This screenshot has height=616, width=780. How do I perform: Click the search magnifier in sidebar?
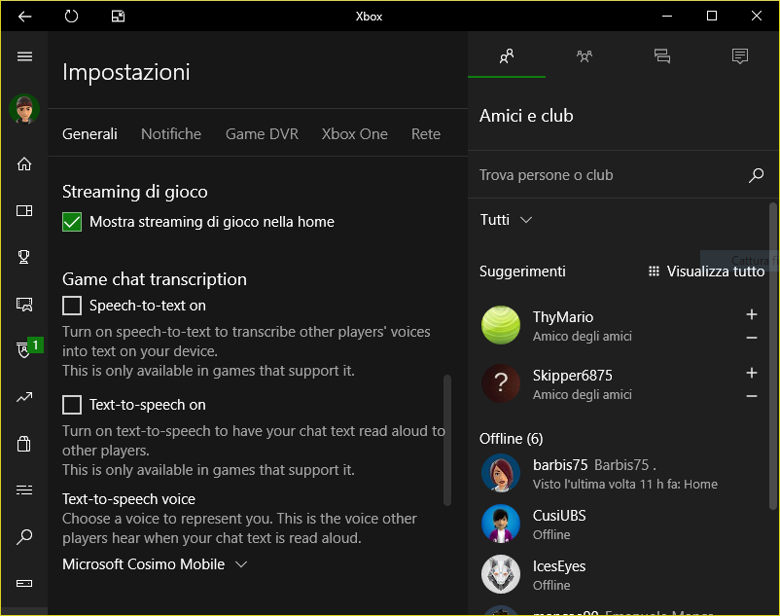pyautogui.click(x=24, y=536)
